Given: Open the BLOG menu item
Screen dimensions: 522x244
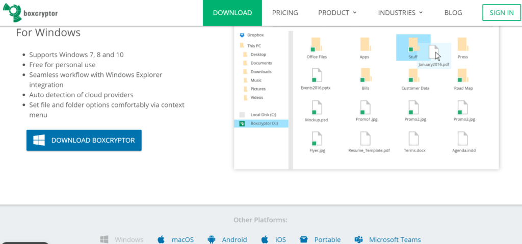Looking at the screenshot, I should pos(453,13).
